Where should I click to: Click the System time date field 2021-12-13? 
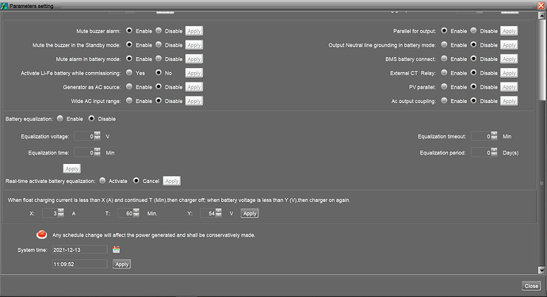[79, 249]
